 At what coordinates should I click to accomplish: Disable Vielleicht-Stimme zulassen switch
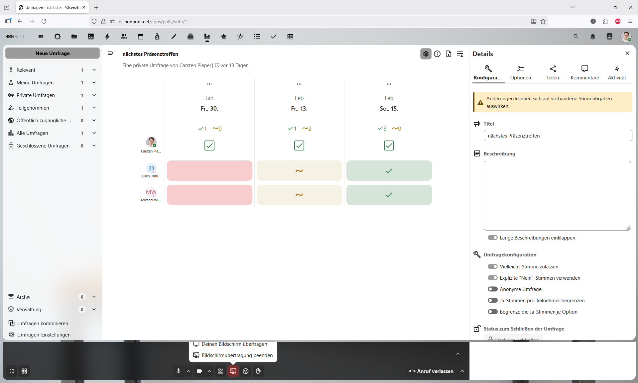pos(492,266)
